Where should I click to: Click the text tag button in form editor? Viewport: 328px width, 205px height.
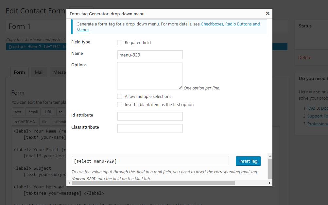pos(18,112)
